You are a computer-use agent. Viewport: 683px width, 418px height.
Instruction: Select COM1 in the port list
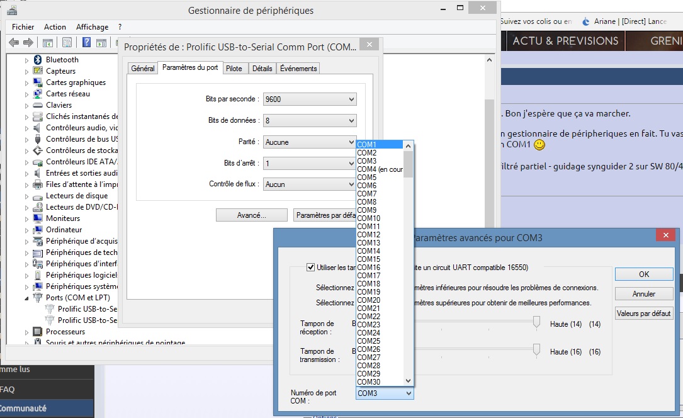point(380,145)
